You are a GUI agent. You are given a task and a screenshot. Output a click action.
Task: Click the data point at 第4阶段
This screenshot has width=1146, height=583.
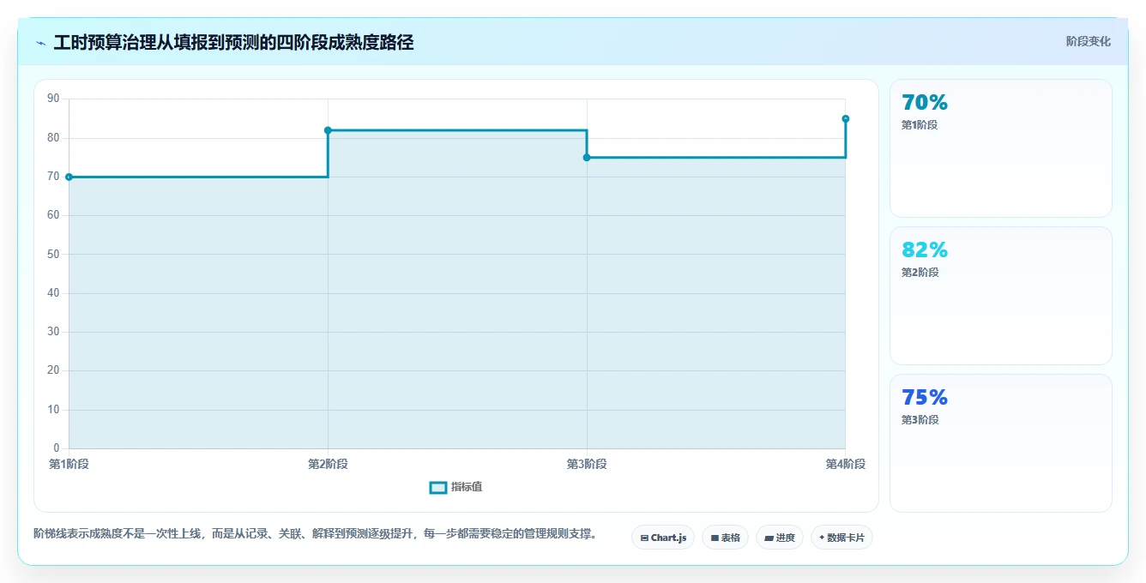point(846,118)
